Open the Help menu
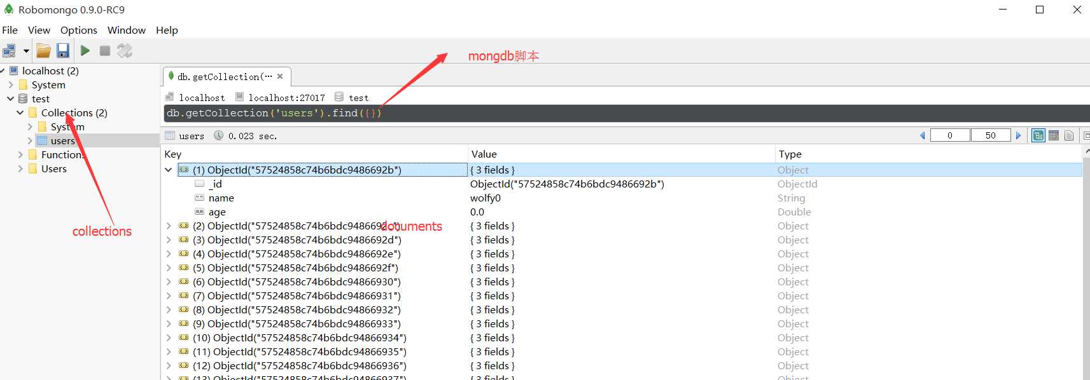The height and width of the screenshot is (380, 1090). click(167, 30)
